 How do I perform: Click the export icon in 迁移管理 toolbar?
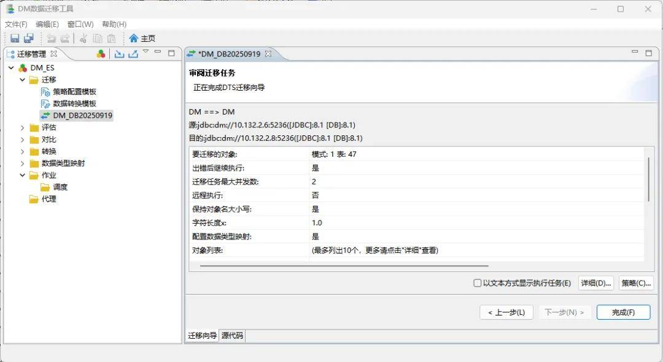click(x=133, y=53)
